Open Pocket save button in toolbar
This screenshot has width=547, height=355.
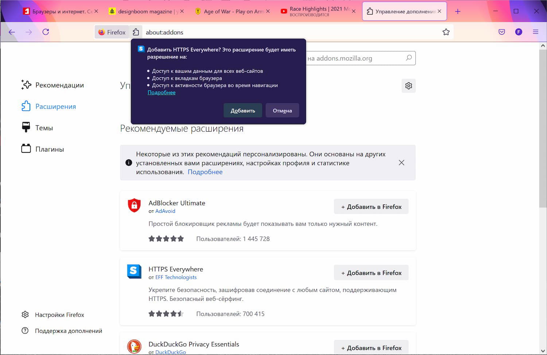coord(502,32)
